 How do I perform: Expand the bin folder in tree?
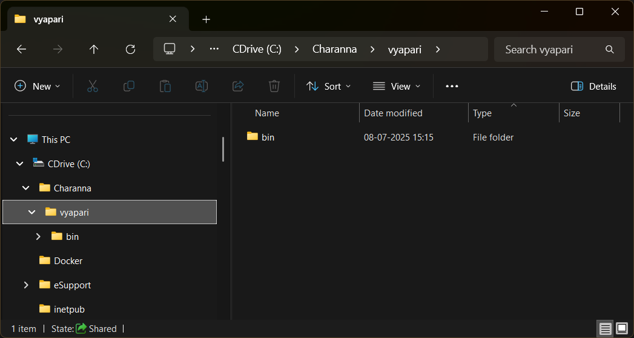(38, 236)
